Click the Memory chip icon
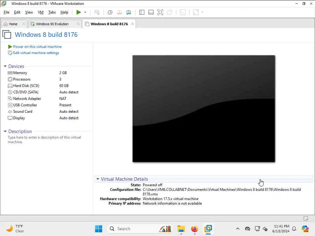 pyautogui.click(x=10, y=73)
